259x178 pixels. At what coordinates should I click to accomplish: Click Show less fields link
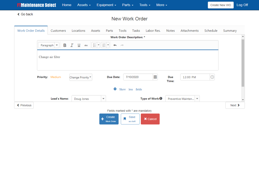131,89
